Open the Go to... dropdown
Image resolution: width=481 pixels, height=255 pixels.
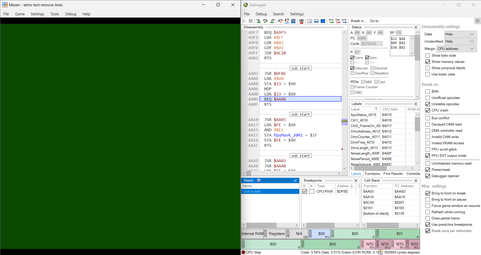(375, 21)
